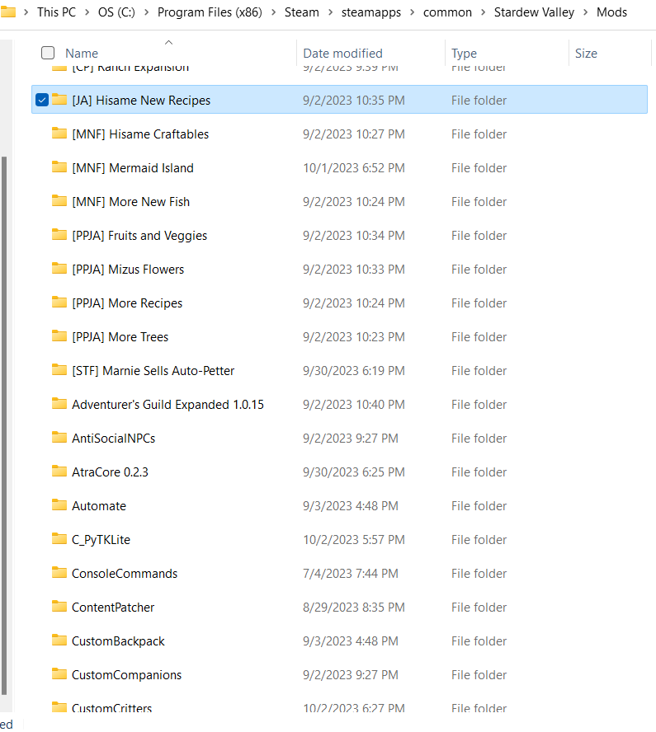Screen dimensions: 656x732
Task: Click the 7/4/2023 7:44 PM date cell
Action: (x=351, y=573)
